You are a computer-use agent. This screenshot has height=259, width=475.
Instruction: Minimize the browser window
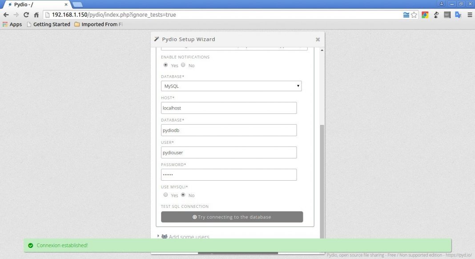[x=452, y=4]
